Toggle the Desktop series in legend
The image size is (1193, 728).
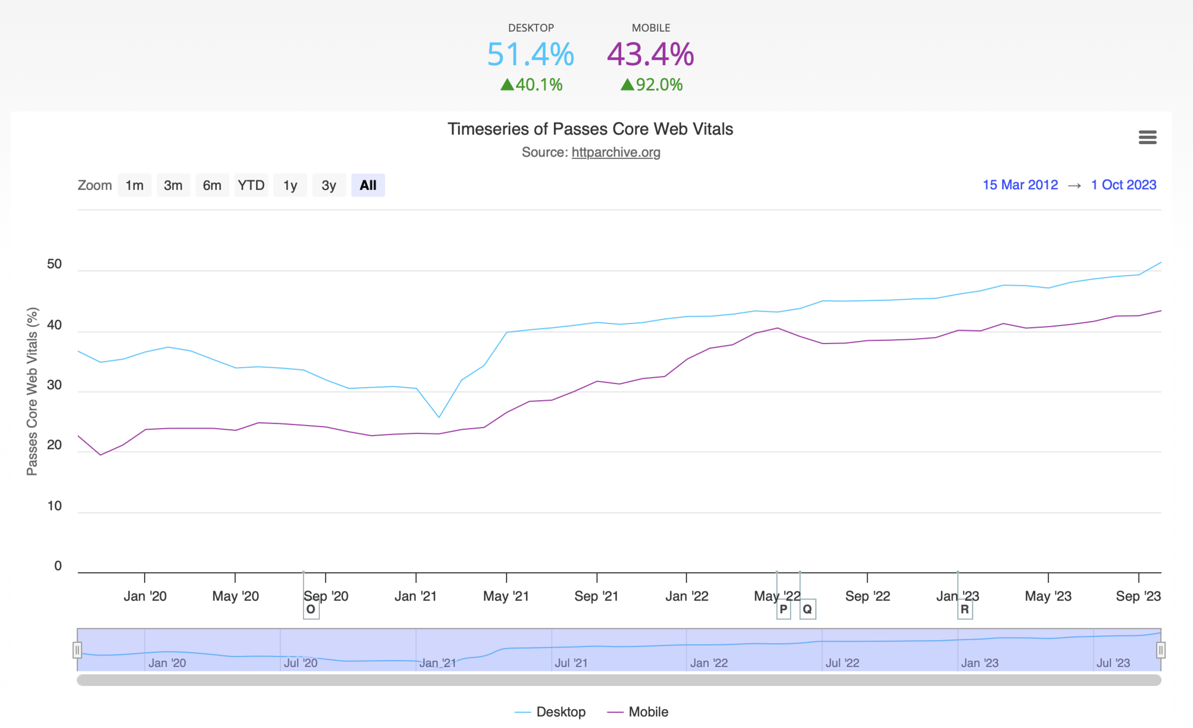(560, 712)
